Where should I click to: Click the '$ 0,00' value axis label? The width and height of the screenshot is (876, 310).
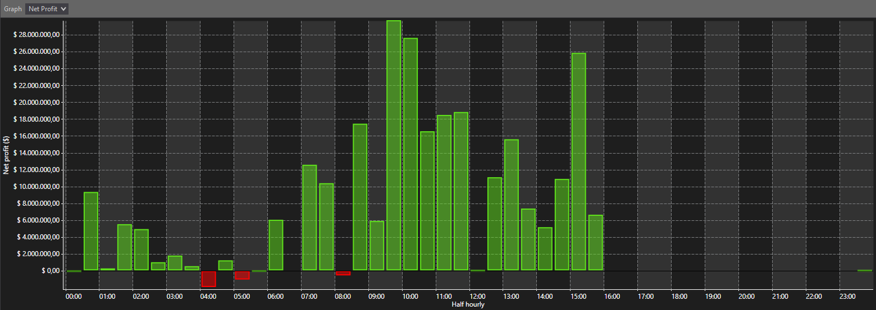[x=50, y=271]
